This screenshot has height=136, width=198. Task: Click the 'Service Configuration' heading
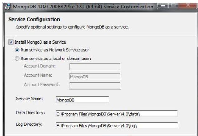click(34, 19)
